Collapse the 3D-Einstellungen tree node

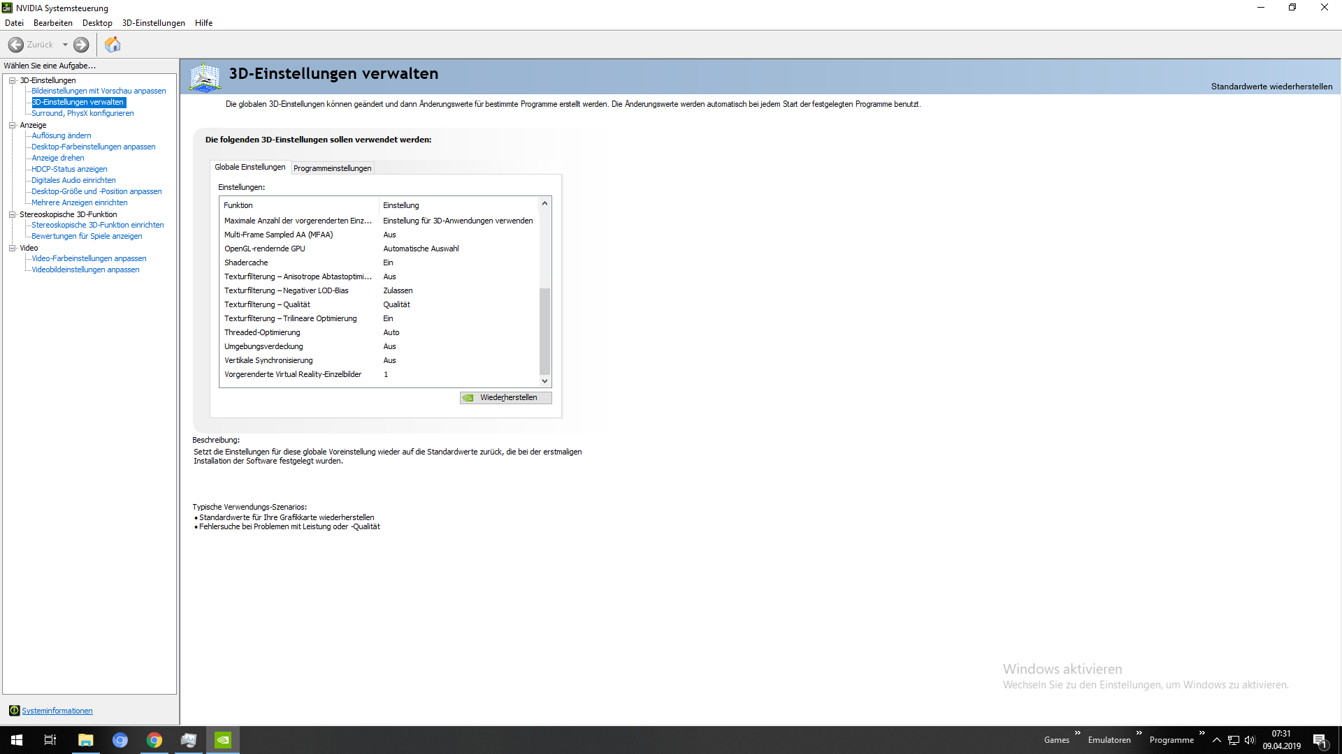[12, 80]
